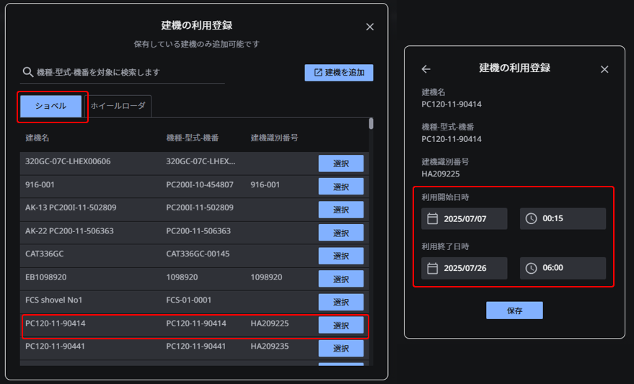The height and width of the screenshot is (384, 634).
Task: Click the 建機識別番号 column header
Action: coord(275,138)
